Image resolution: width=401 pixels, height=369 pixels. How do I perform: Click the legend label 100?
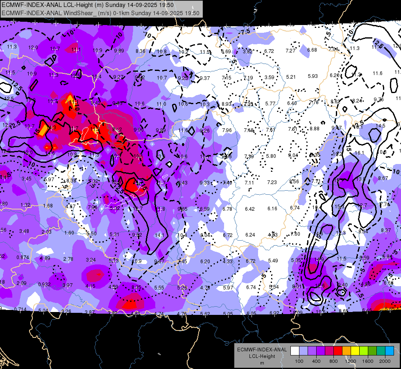coord(299,361)
